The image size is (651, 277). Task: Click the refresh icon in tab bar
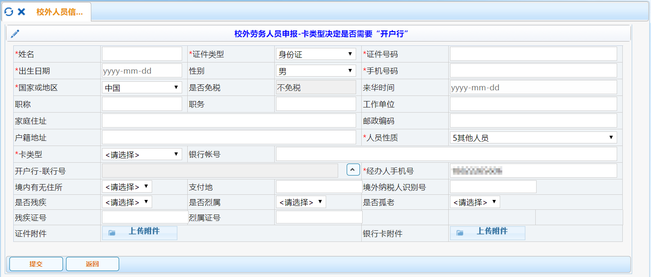tap(9, 12)
